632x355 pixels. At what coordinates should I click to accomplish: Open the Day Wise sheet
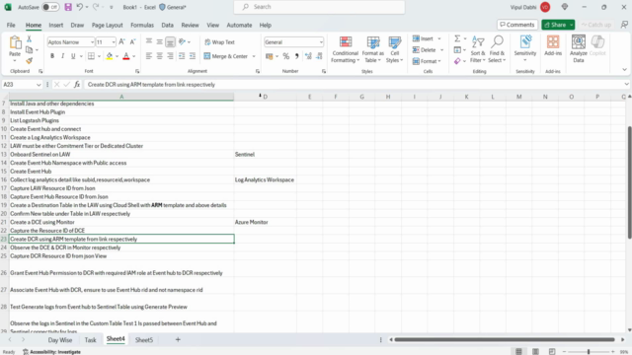pyautogui.click(x=60, y=340)
